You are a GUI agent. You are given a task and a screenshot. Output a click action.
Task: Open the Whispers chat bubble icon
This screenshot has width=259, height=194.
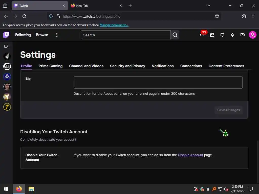tap(222, 35)
